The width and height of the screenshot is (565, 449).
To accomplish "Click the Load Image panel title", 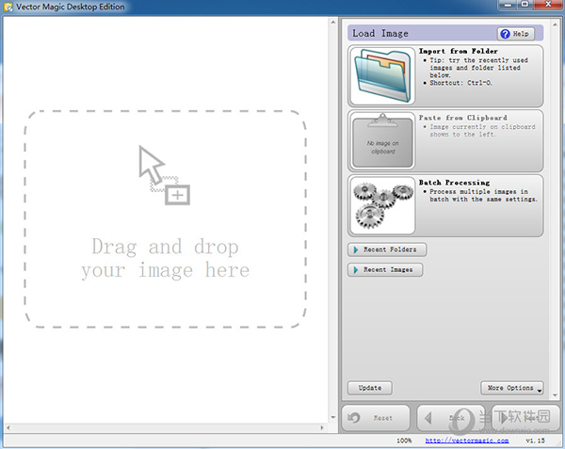I will [380, 34].
